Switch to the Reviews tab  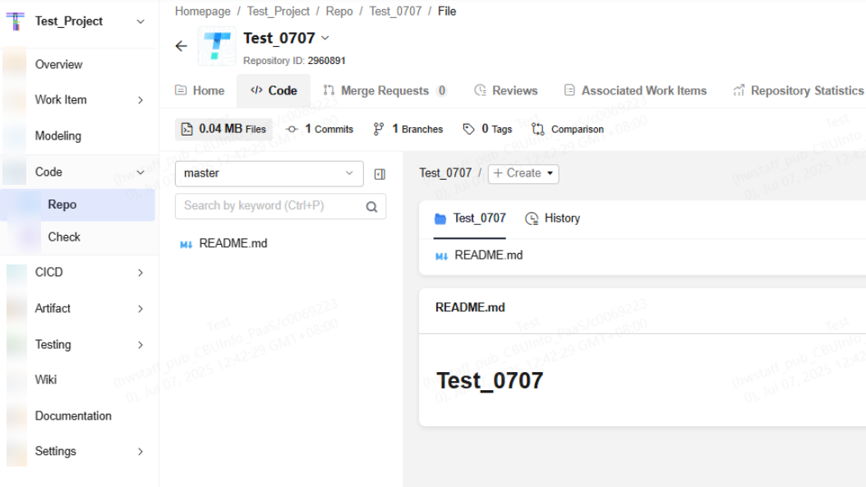coord(506,90)
